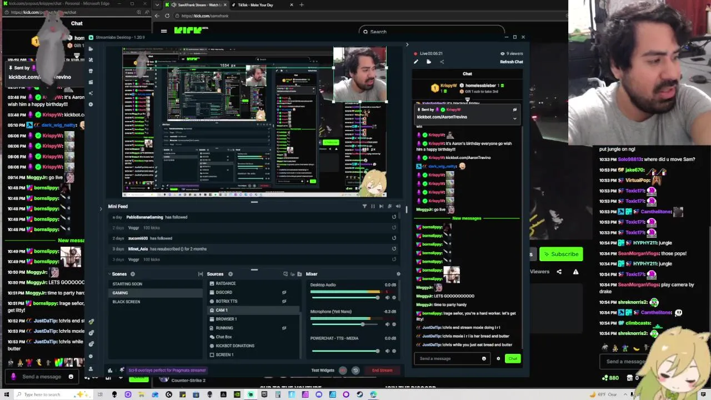Select the BLACK SCREEN scene
This screenshot has width=711, height=400.
point(156,302)
